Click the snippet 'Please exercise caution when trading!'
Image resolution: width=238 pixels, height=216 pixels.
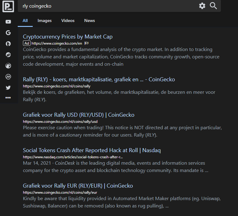[122, 131]
